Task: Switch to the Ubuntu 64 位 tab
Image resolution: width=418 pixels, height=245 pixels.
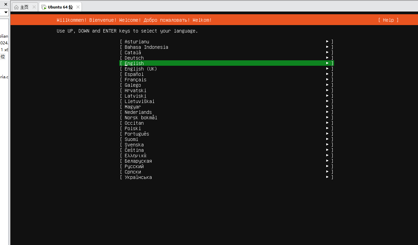Action: tap(60, 6)
